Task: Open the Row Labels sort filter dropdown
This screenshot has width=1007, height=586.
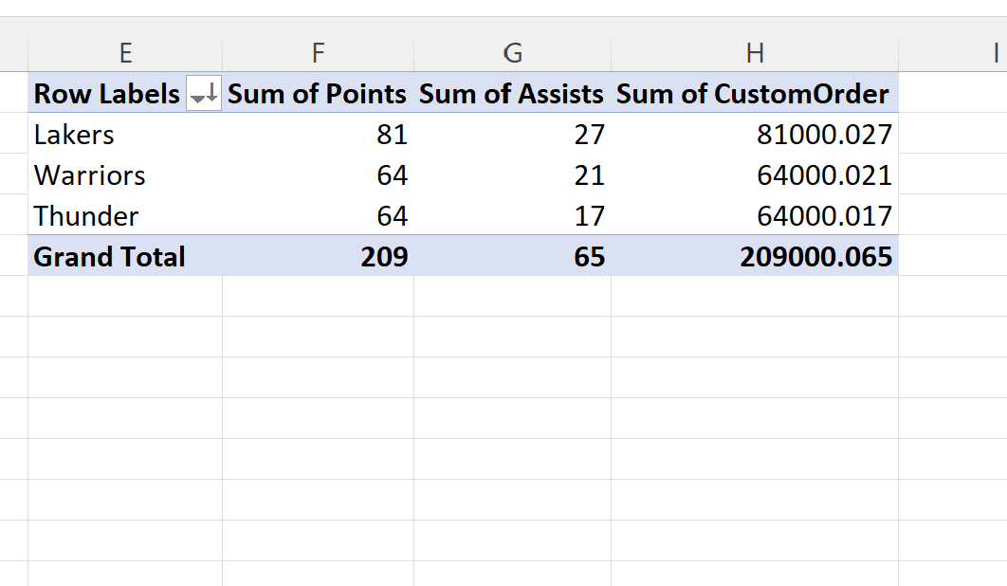Action: tap(203, 95)
